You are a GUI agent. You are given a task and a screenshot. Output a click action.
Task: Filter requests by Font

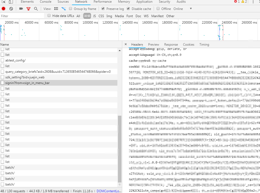[x=129, y=16]
